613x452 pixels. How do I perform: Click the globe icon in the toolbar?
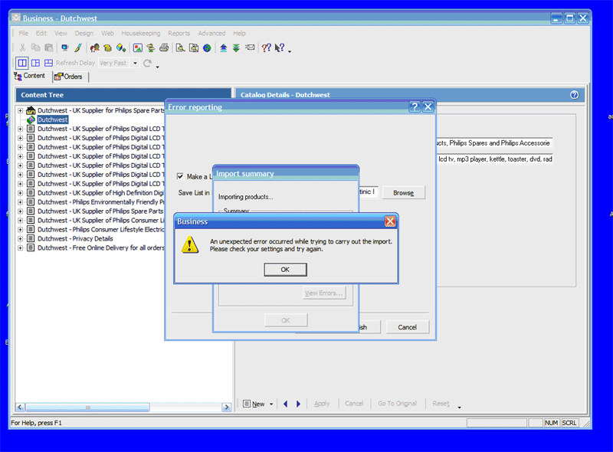(x=207, y=47)
